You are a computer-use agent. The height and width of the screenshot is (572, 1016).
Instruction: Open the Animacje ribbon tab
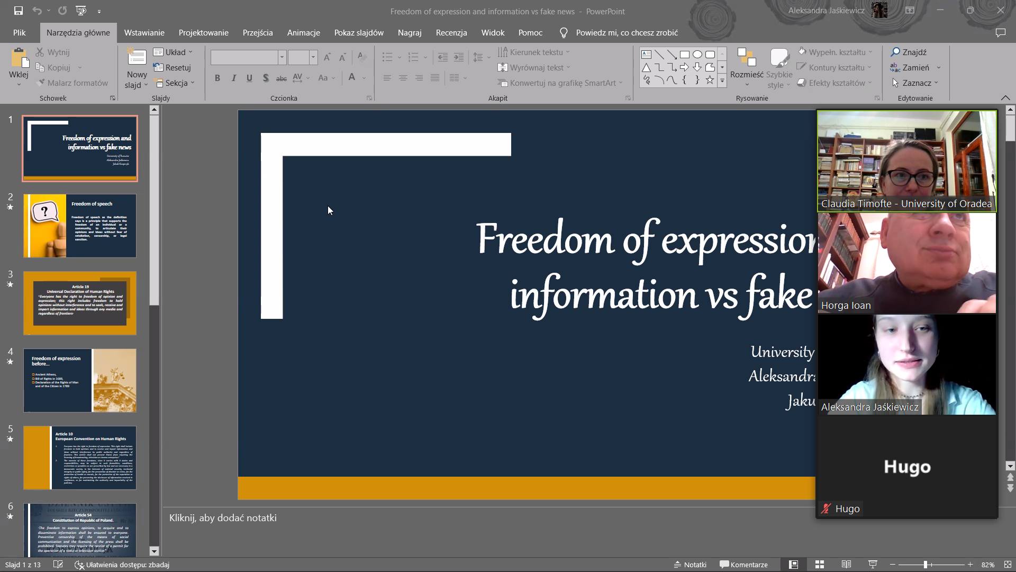[303, 33]
